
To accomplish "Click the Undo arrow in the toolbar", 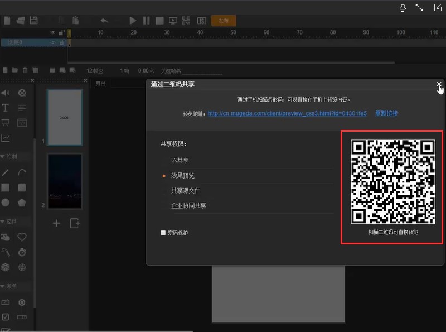I will [104, 21].
